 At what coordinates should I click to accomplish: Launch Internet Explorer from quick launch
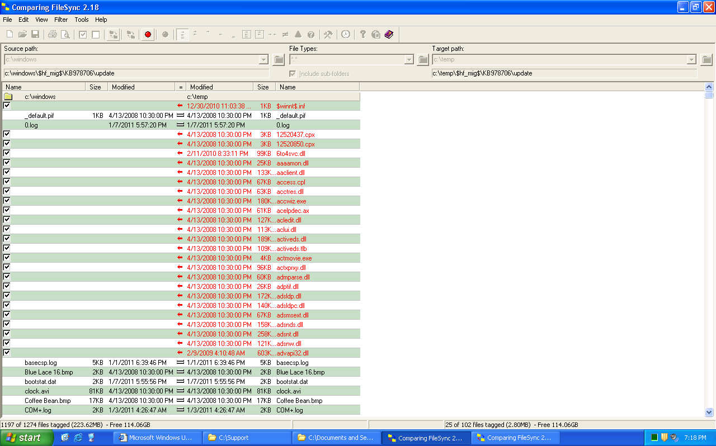coord(78,438)
